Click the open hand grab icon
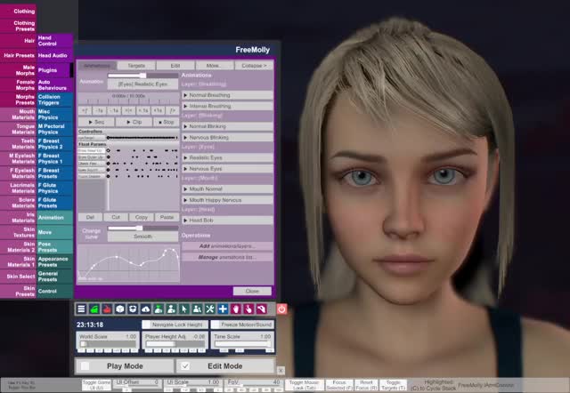The image size is (570, 393). coord(235,309)
